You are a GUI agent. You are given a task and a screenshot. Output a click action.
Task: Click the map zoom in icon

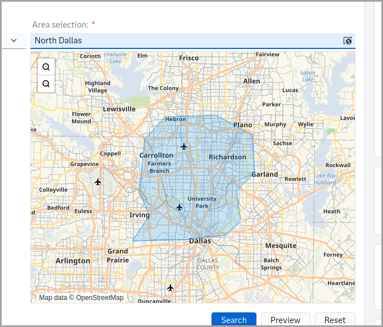46,67
